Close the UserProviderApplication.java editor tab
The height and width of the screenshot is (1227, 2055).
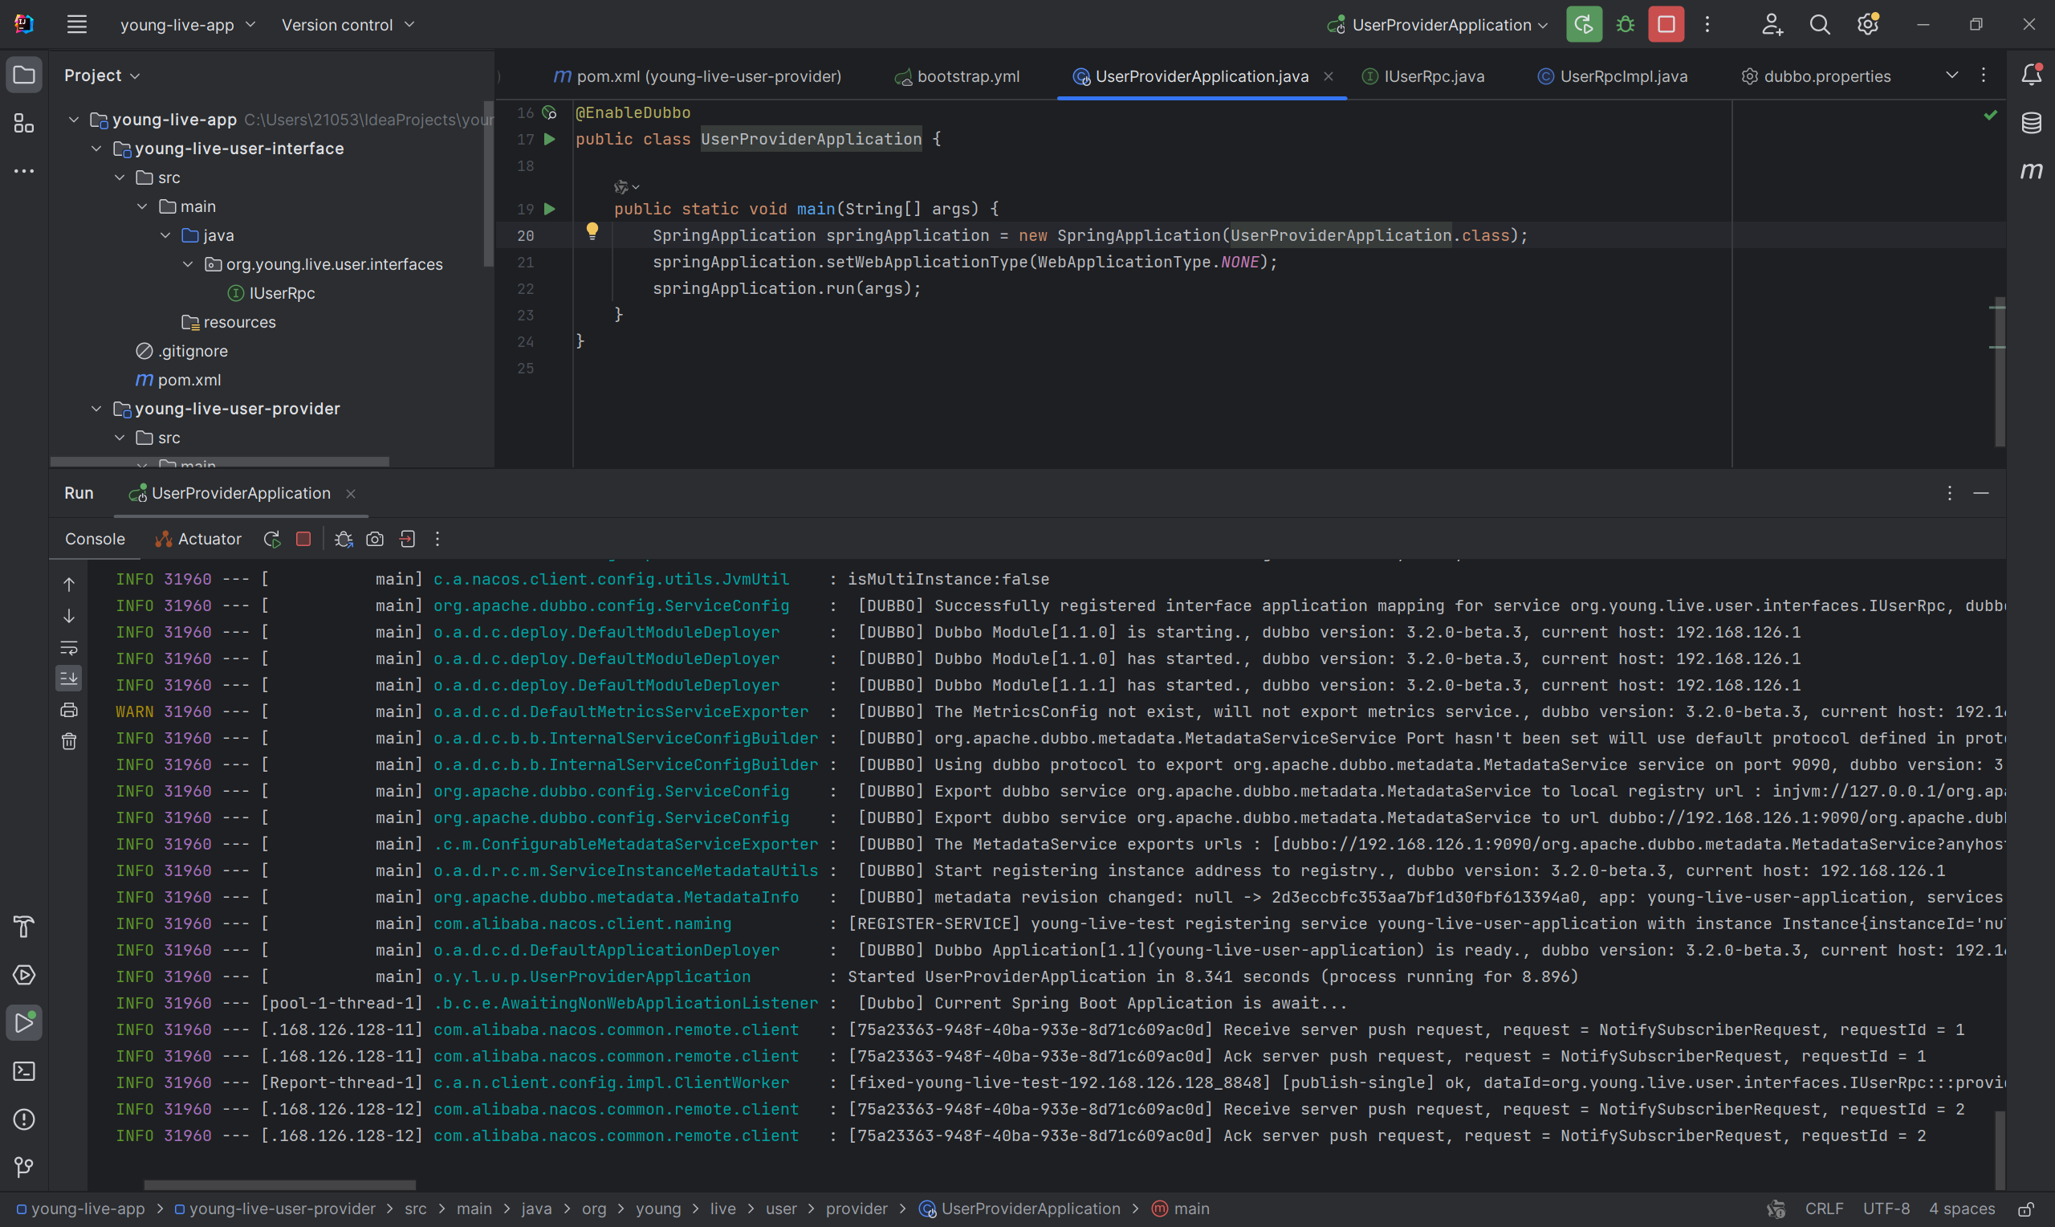coord(1328,76)
